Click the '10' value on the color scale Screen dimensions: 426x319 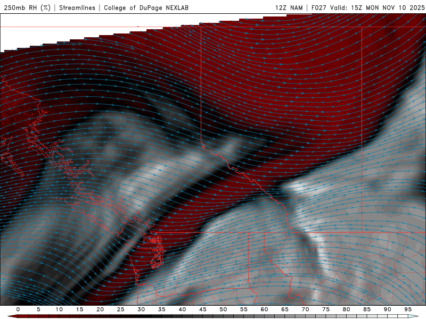pos(59,309)
